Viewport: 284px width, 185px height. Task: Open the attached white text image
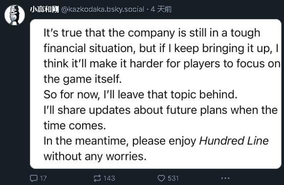155,94
